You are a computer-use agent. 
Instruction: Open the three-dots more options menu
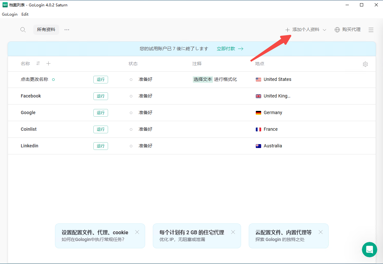pyautogui.click(x=67, y=30)
